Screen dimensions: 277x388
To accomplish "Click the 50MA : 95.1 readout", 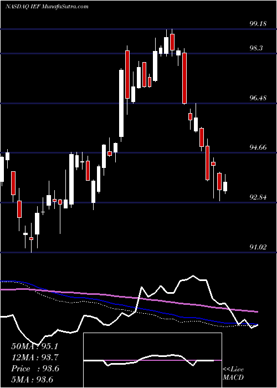I will click(x=35, y=346).
